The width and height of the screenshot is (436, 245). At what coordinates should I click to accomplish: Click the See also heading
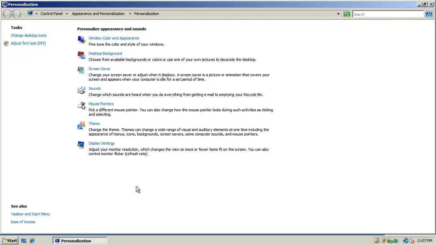[19, 206]
